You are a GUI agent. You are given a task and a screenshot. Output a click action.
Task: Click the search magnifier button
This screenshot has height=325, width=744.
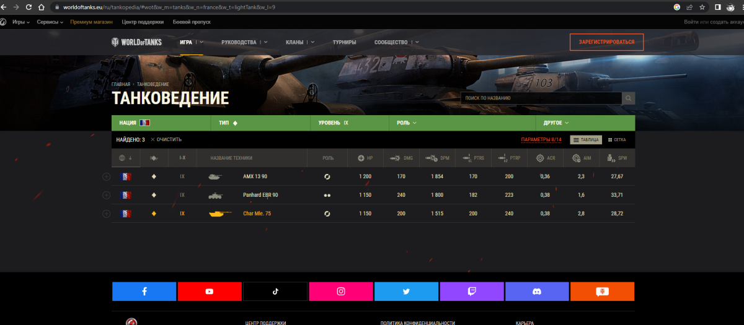629,98
